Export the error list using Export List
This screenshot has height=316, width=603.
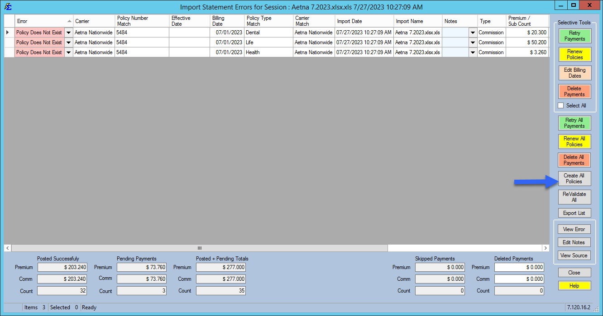pyautogui.click(x=574, y=213)
